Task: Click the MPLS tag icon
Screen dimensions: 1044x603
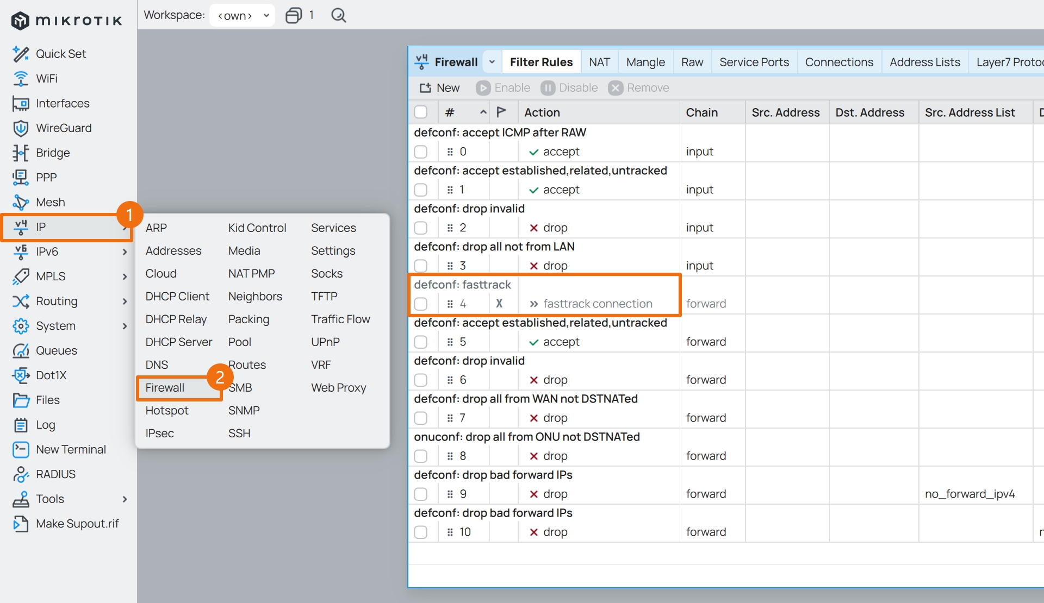Action: (x=21, y=277)
